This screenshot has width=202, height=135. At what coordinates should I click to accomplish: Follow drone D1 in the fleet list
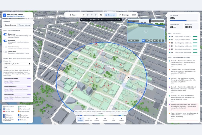pyautogui.click(x=183, y=36)
